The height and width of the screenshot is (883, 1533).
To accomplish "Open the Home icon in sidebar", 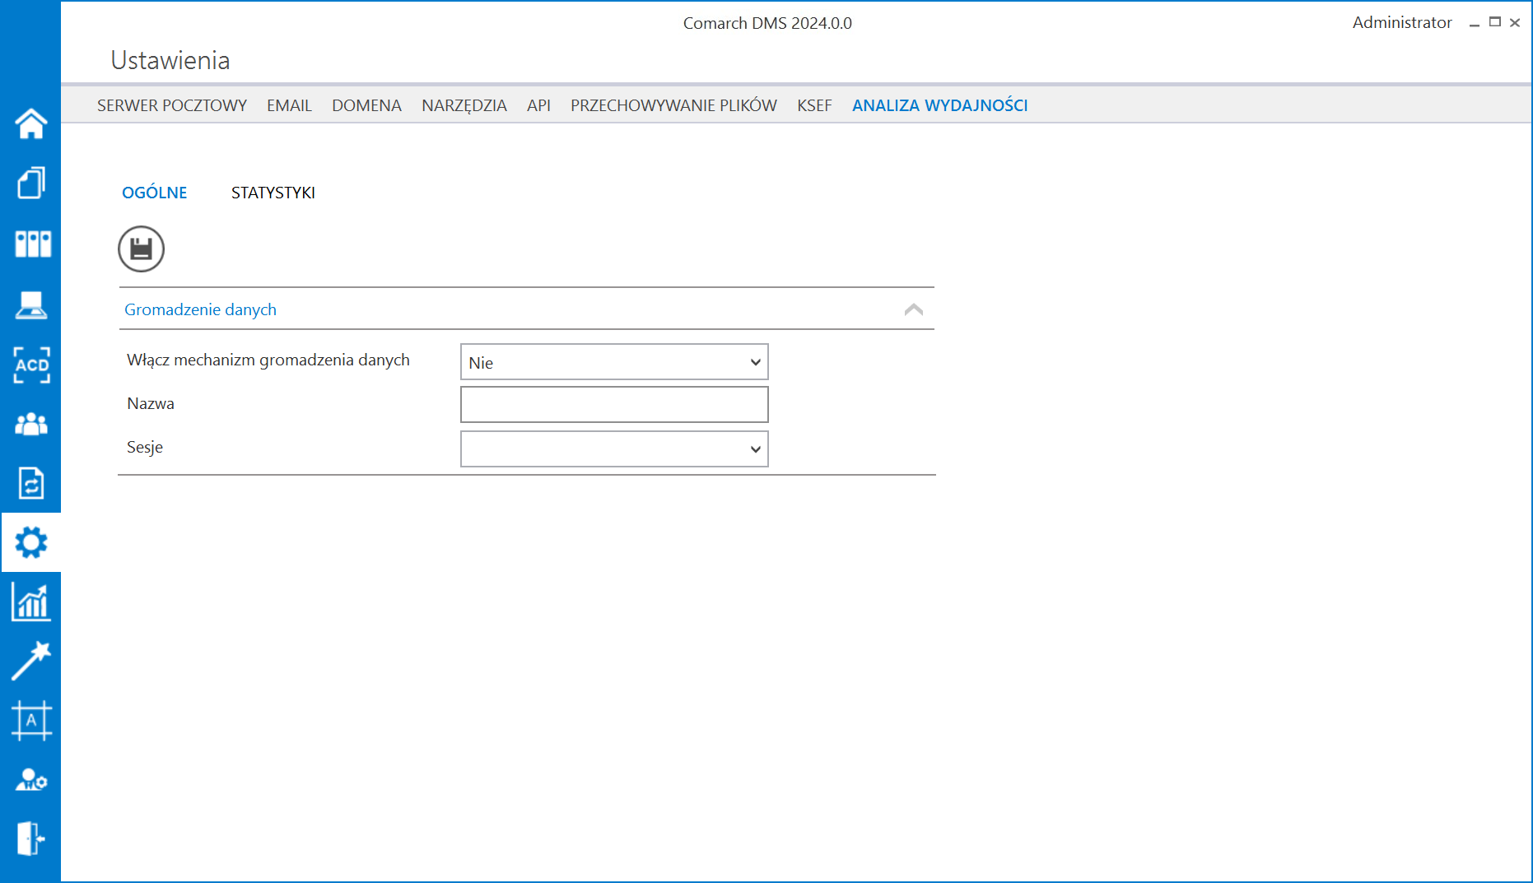I will [31, 123].
